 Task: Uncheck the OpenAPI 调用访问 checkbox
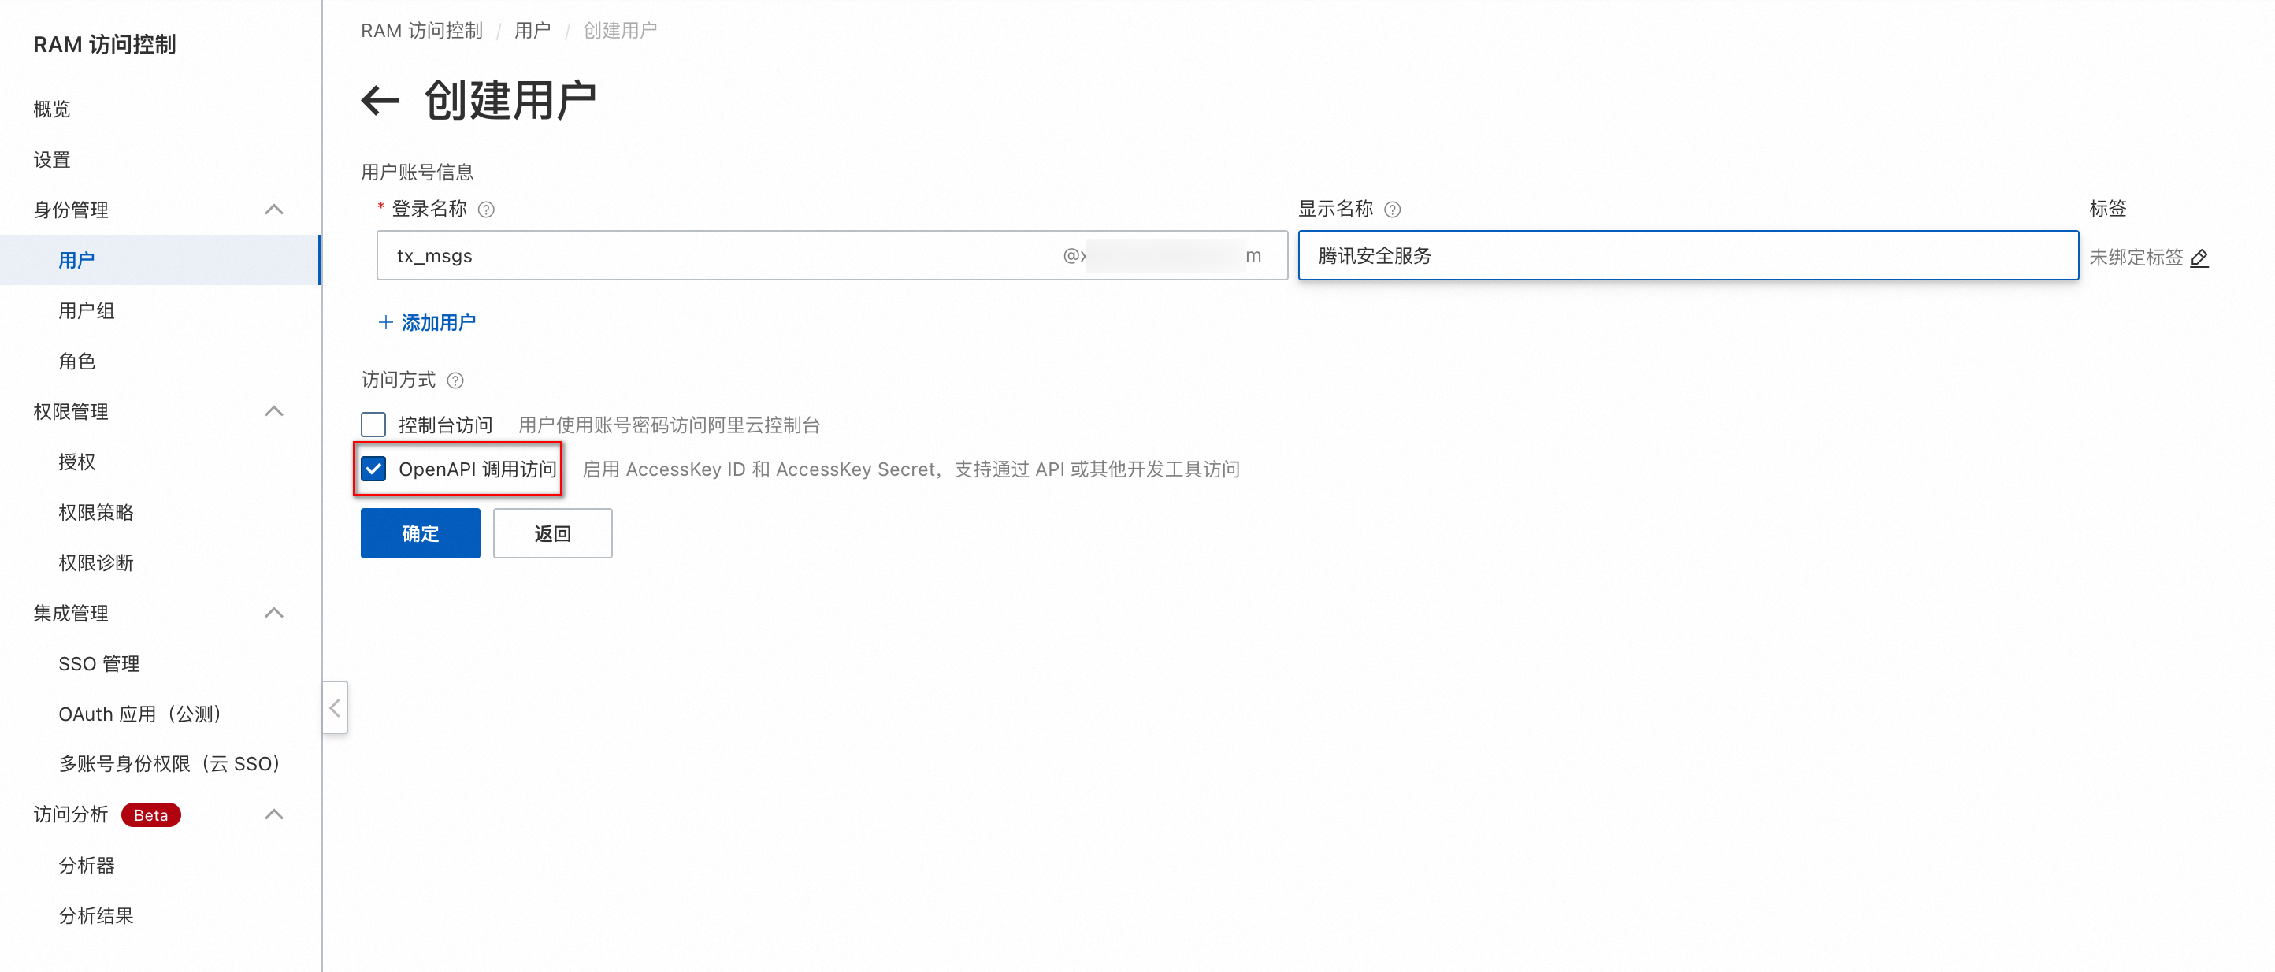pyautogui.click(x=373, y=469)
